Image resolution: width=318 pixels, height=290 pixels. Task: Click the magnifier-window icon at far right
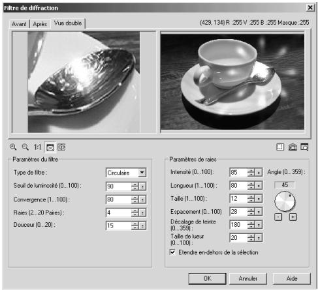point(304,147)
